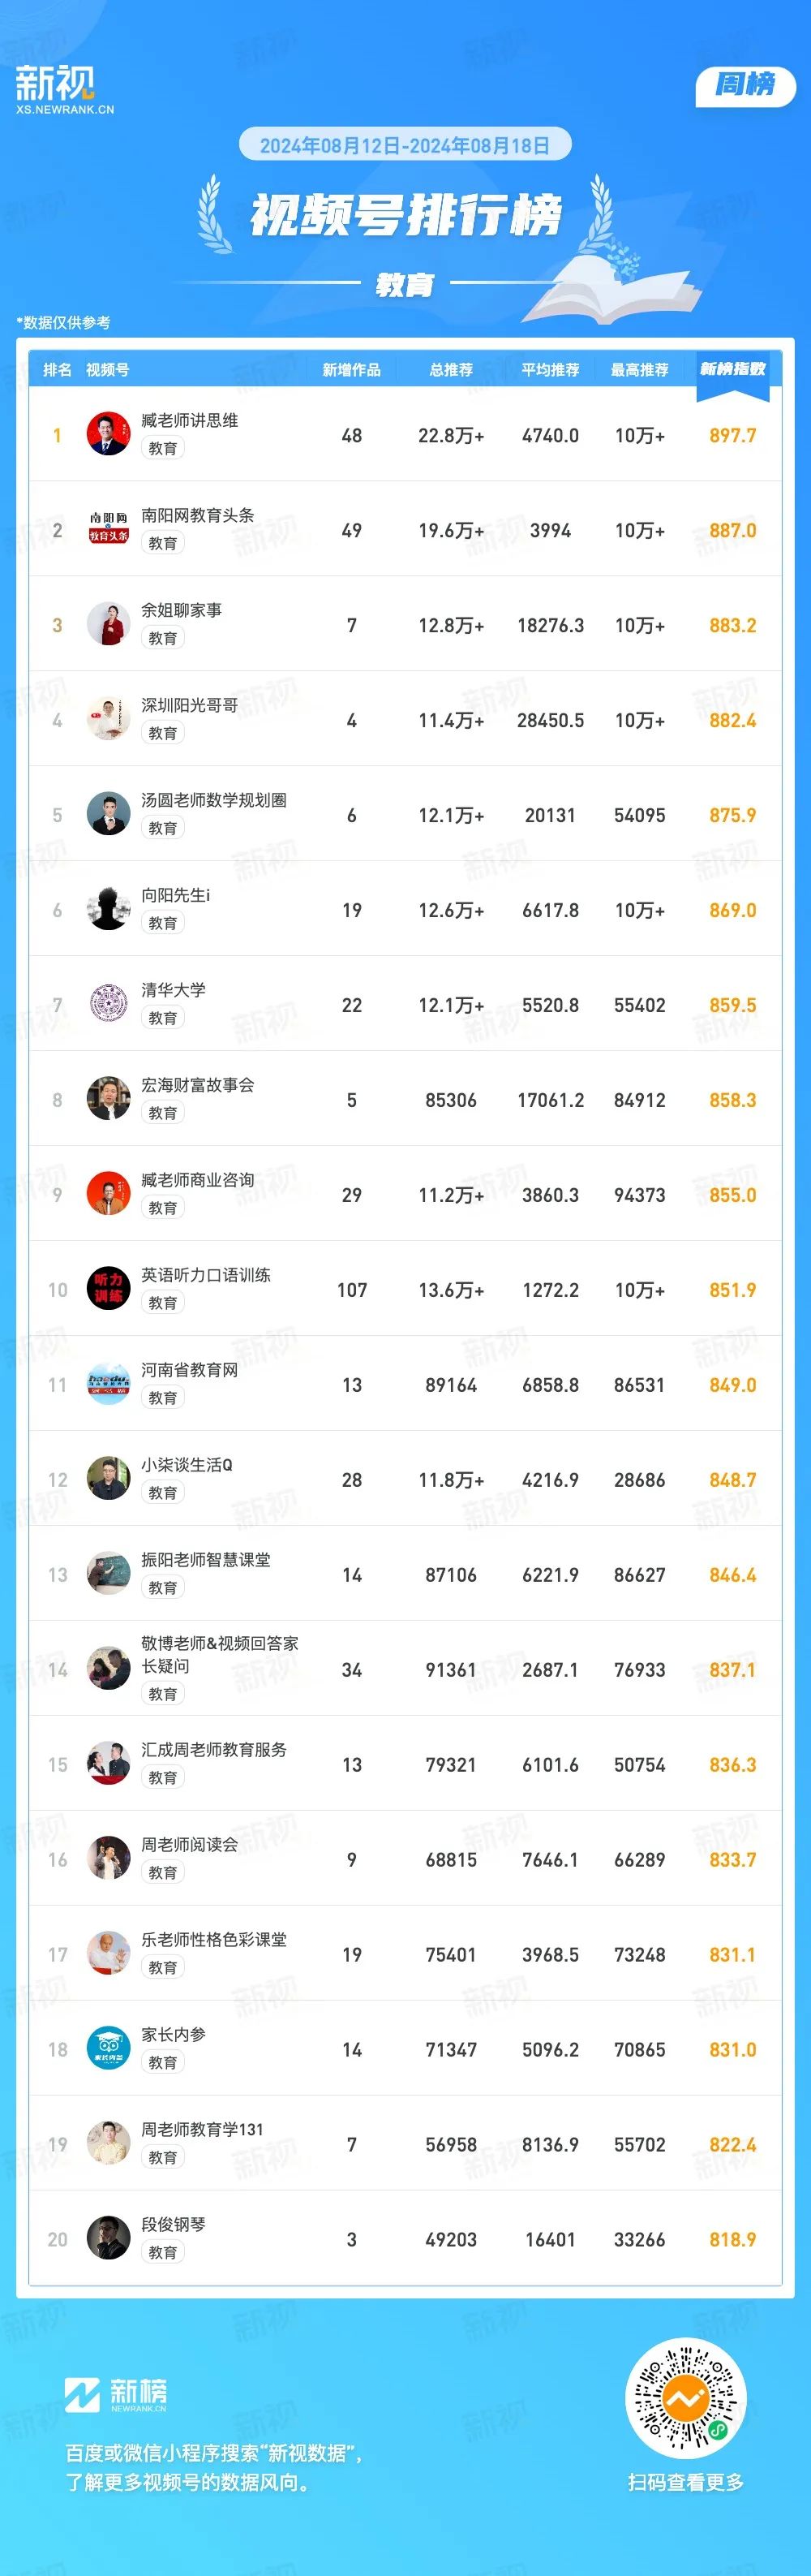Open the 河南省教育网 logo avatar

tap(108, 1384)
